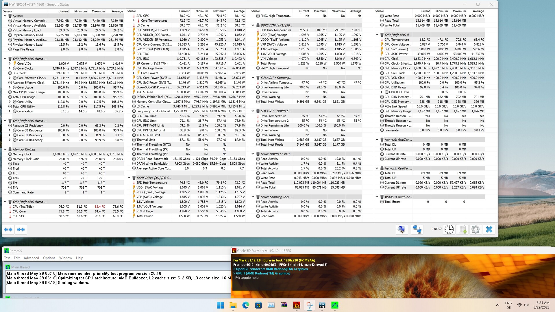This screenshot has width=555, height=312.
Task: Switch to FurMark via its taskbar icon
Action: click(297, 305)
